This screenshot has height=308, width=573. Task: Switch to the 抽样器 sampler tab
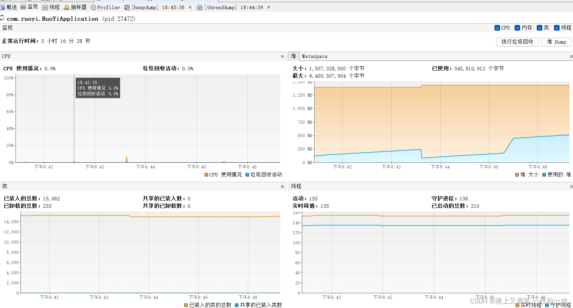(75, 7)
